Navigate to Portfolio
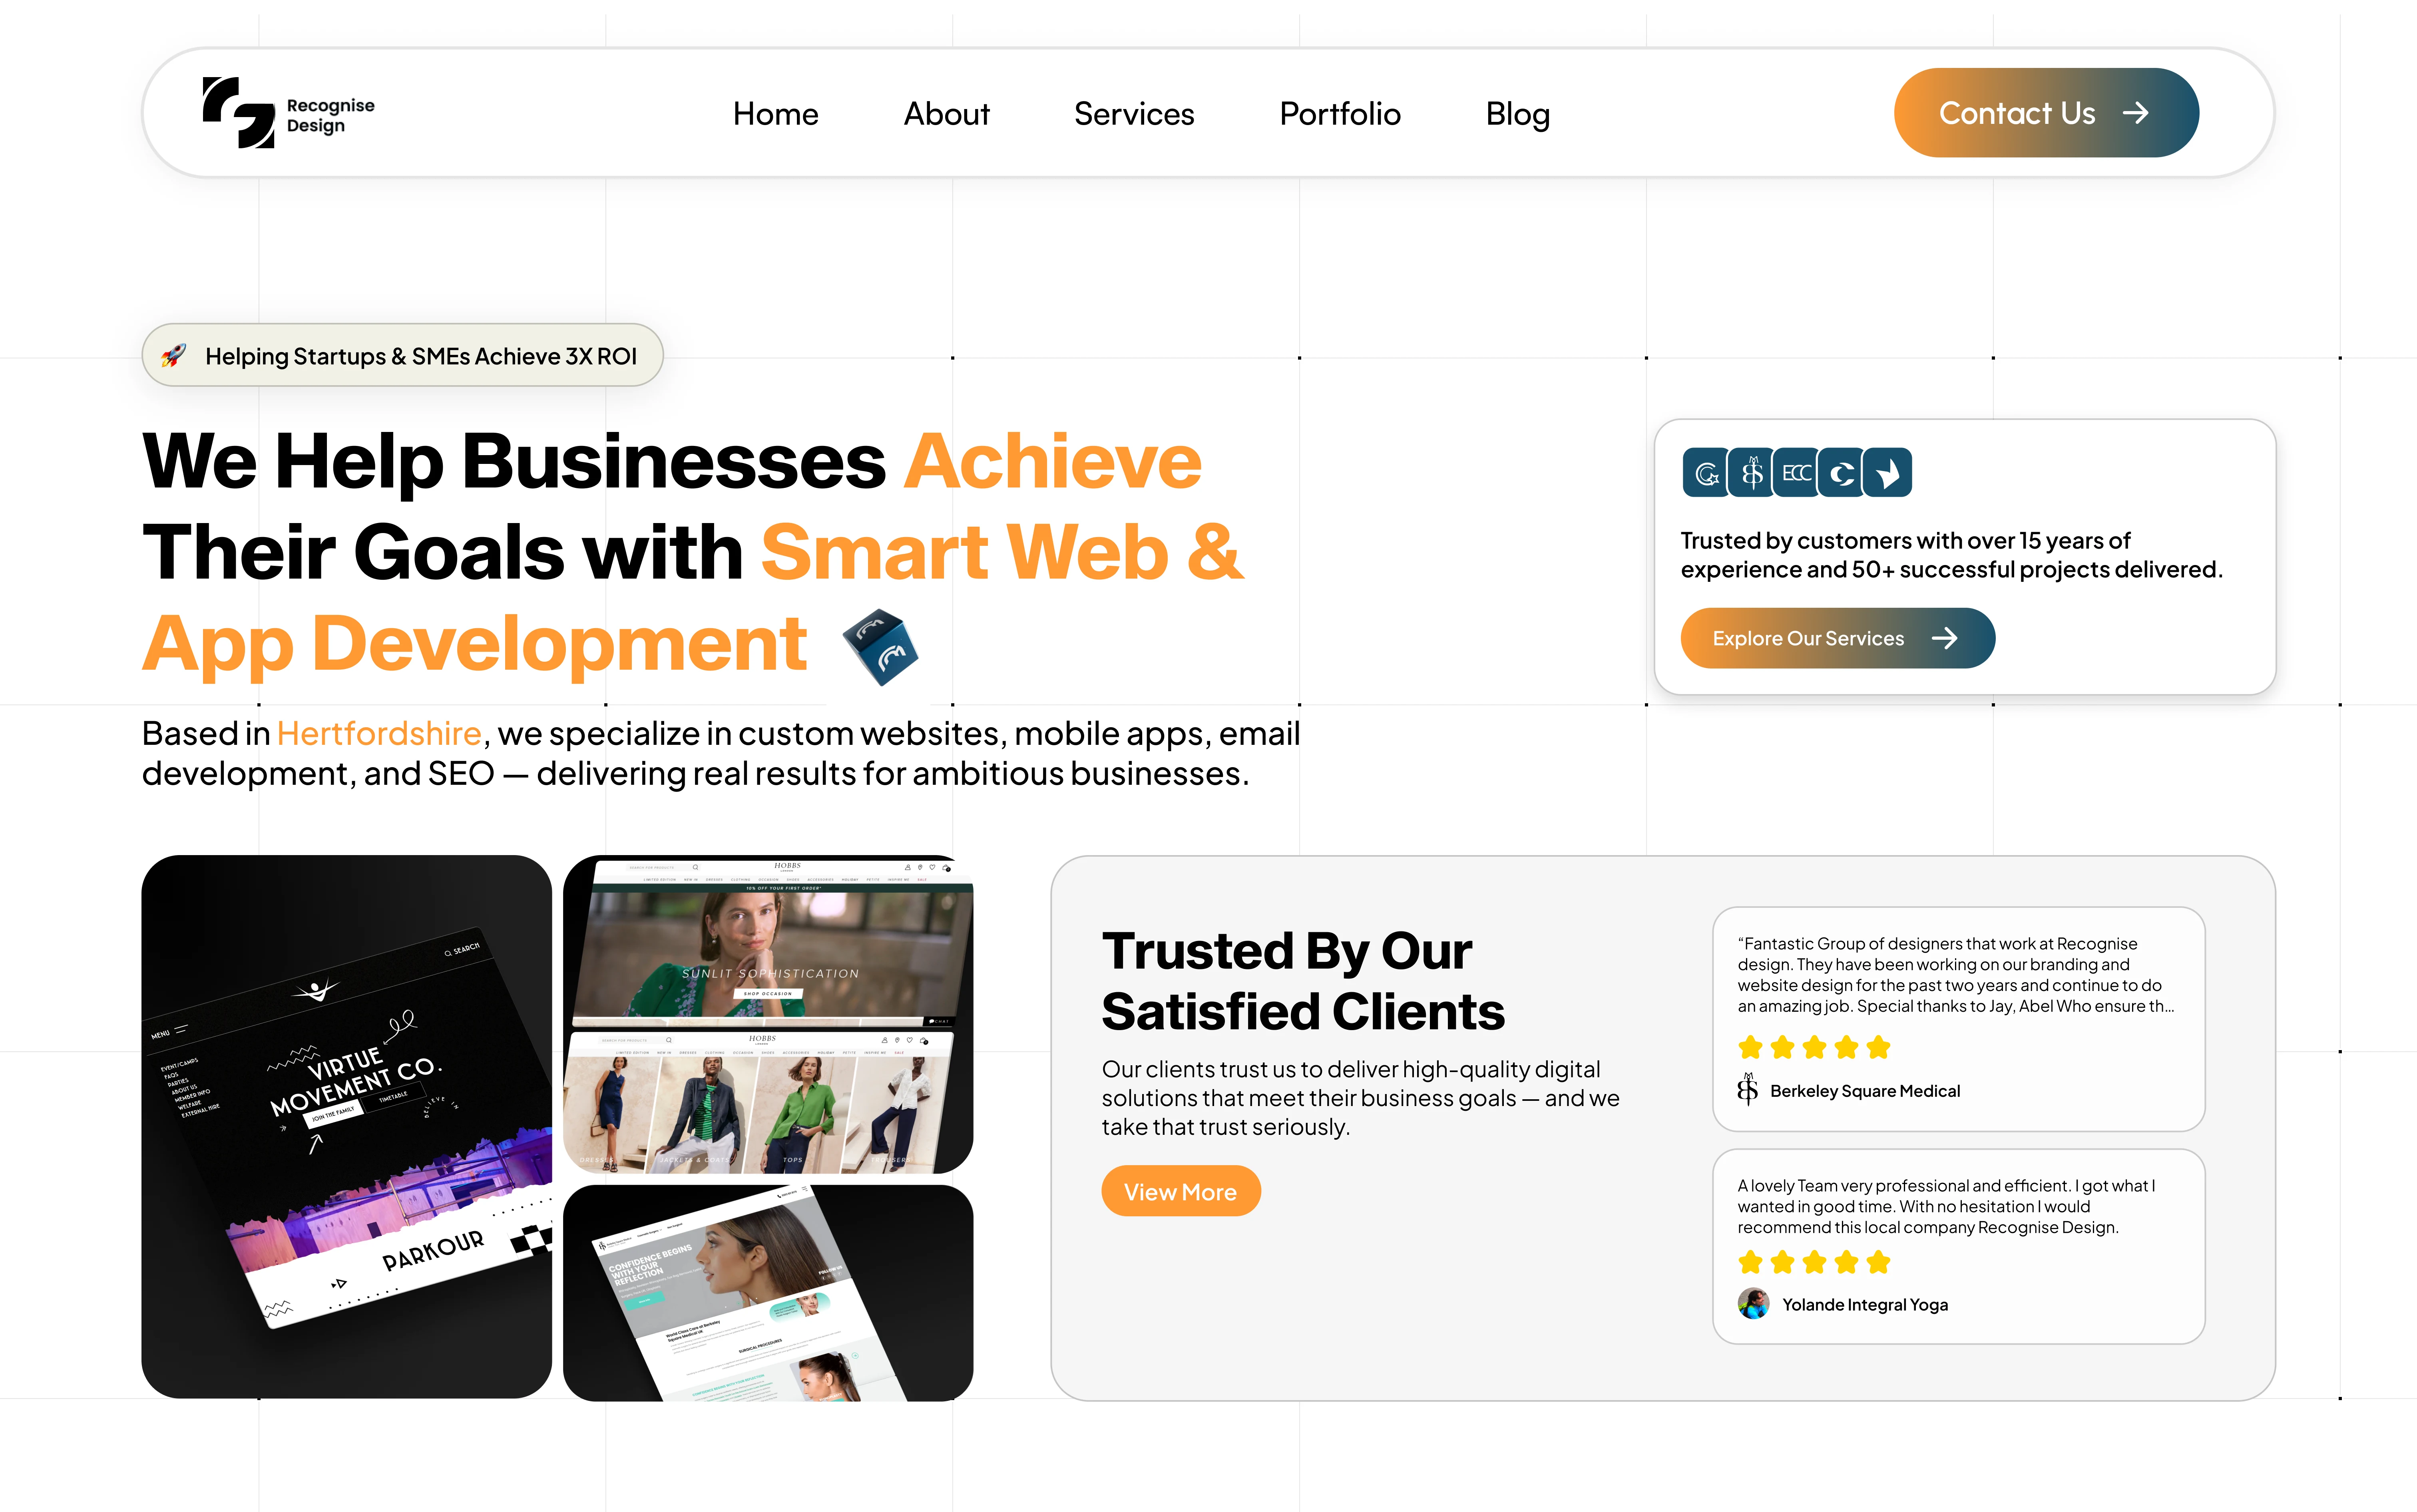The width and height of the screenshot is (2417, 1512). pyautogui.click(x=1340, y=114)
